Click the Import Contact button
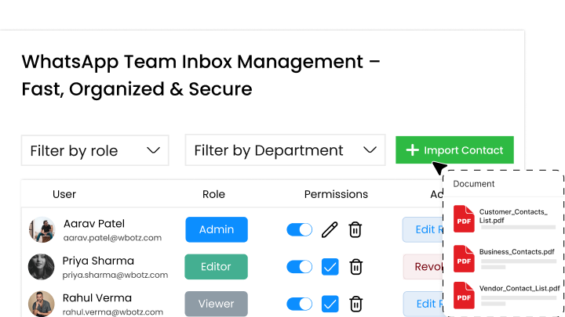 pyautogui.click(x=454, y=149)
